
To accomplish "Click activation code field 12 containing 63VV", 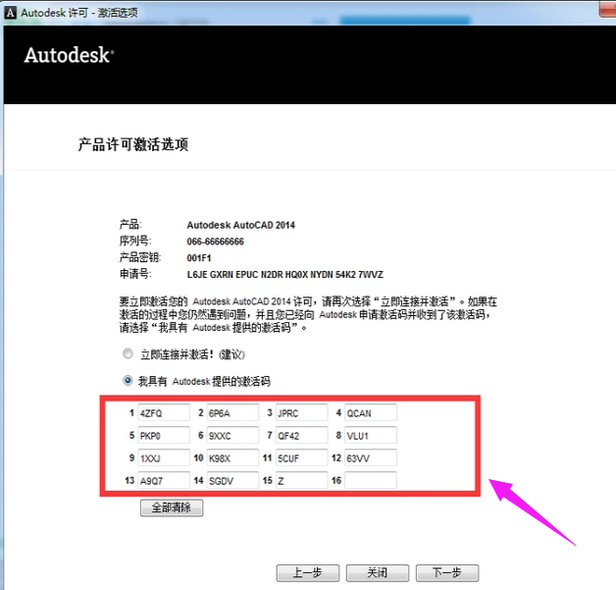I will [x=370, y=457].
